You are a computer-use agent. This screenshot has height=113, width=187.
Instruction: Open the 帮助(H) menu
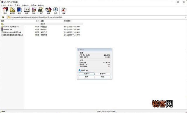[41, 5]
